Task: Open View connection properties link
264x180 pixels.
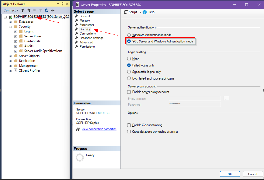Action: pyautogui.click(x=99, y=129)
